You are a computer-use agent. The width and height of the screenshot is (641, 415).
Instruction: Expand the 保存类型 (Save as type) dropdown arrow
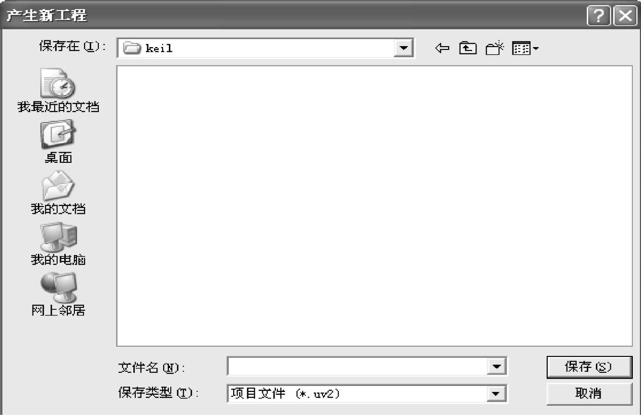click(497, 394)
